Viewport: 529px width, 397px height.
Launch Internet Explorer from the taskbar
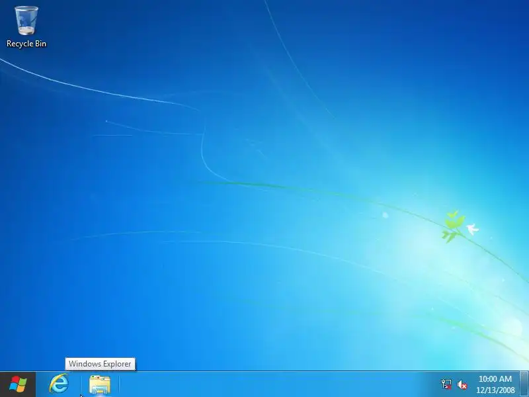[59, 384]
